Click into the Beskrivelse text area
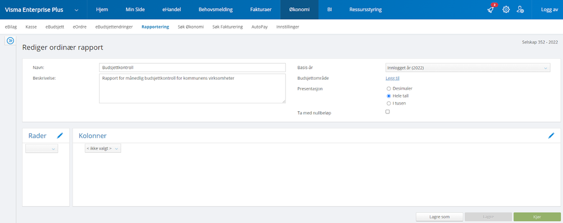563x223 pixels. tap(192, 89)
